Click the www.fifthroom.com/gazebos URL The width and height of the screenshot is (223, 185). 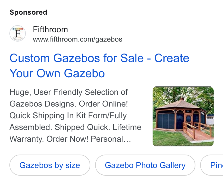tap(77, 39)
